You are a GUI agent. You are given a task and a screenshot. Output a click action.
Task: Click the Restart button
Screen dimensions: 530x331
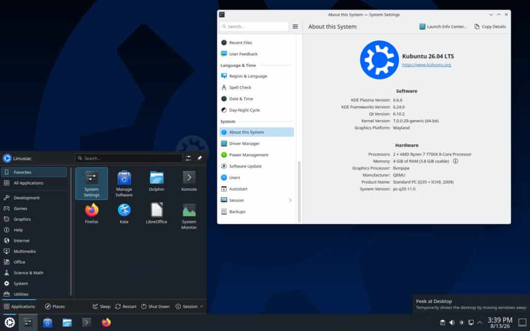coord(126,306)
